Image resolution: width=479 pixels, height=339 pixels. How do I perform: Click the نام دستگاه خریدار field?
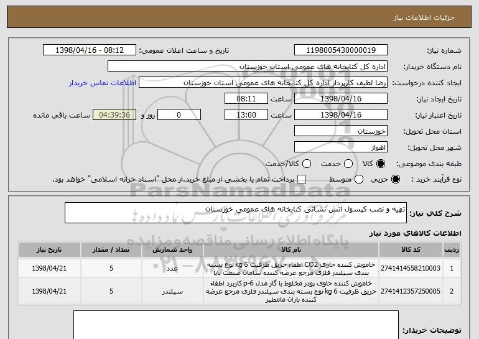[247, 67]
